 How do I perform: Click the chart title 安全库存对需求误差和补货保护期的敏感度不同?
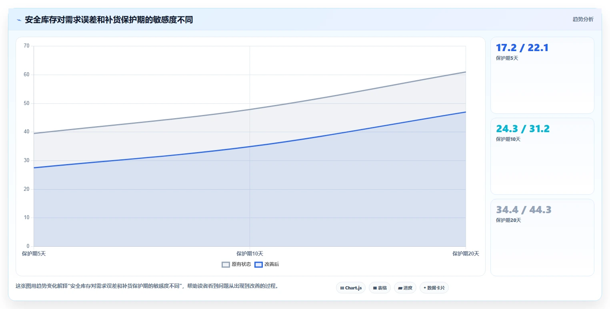109,20
